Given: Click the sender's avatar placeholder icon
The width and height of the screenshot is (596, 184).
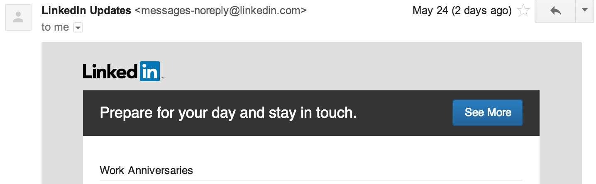Looking at the screenshot, I should [x=18, y=18].
